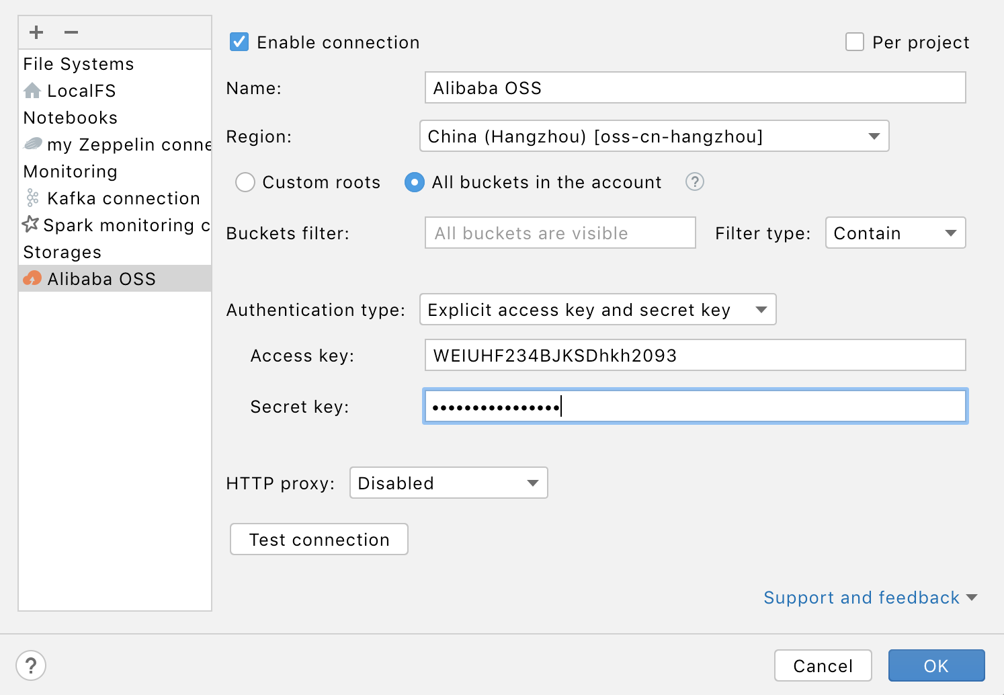Viewport: 1004px width, 695px height.
Task: Select the Custom roots radio button
Action: pos(245,182)
